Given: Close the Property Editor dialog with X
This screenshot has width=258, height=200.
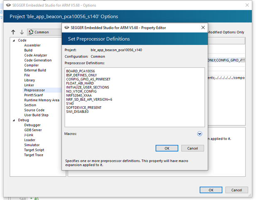Looking at the screenshot, I should click(x=203, y=27).
